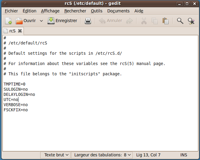Select the rcS file tab
Screen dimensions: 200x160
click(12, 31)
